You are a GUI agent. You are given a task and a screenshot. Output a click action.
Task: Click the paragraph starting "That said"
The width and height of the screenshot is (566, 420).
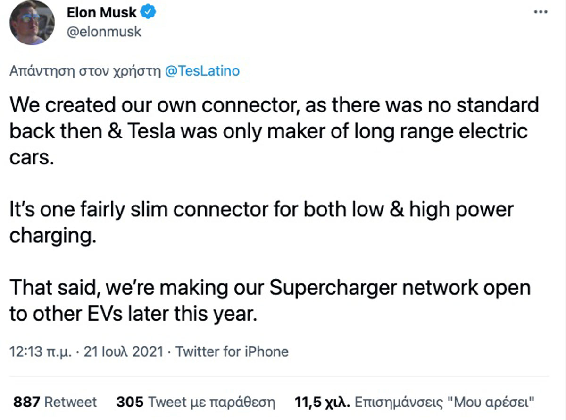point(269,300)
